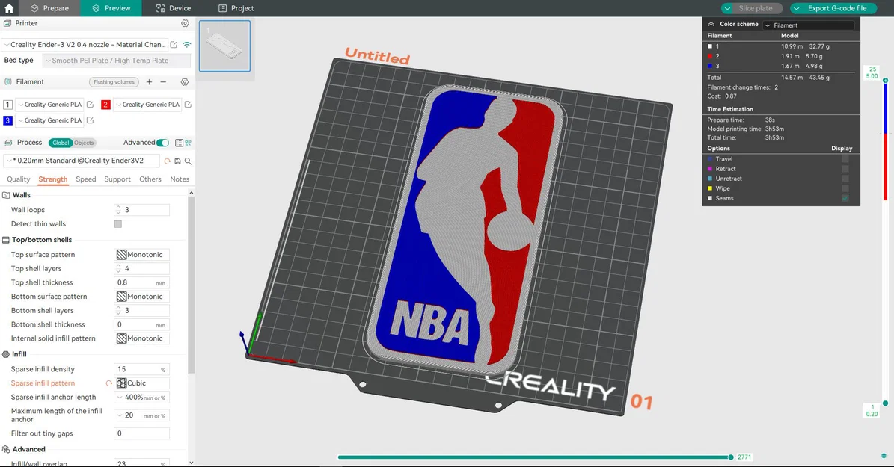Click the Slice plate button
The height and width of the screenshot is (467, 894).
[758, 8]
